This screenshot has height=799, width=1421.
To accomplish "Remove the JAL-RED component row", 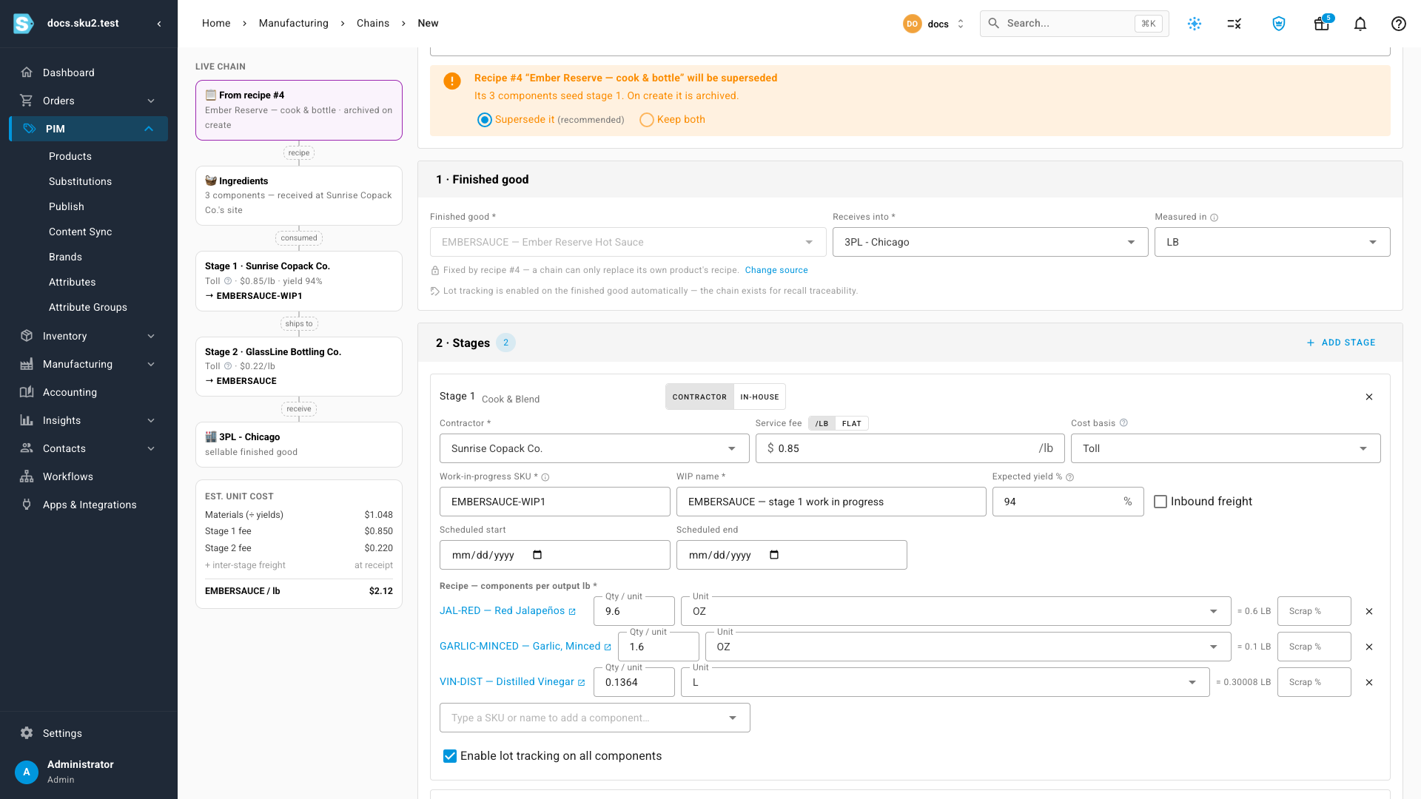I will [x=1369, y=612].
